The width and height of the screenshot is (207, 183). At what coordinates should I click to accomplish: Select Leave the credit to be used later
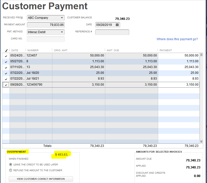click(11, 165)
